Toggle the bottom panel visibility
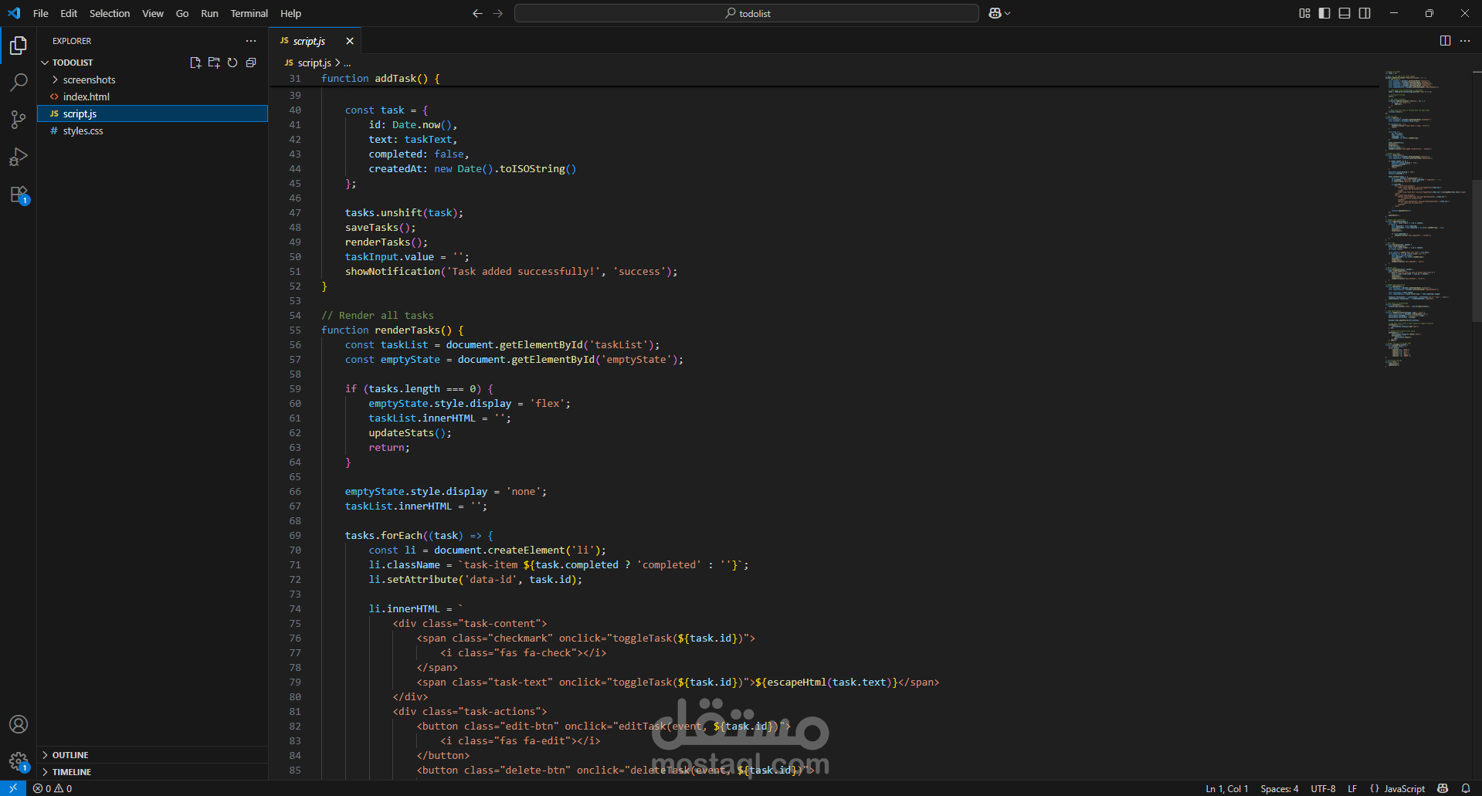The height and width of the screenshot is (796, 1482). click(1345, 13)
